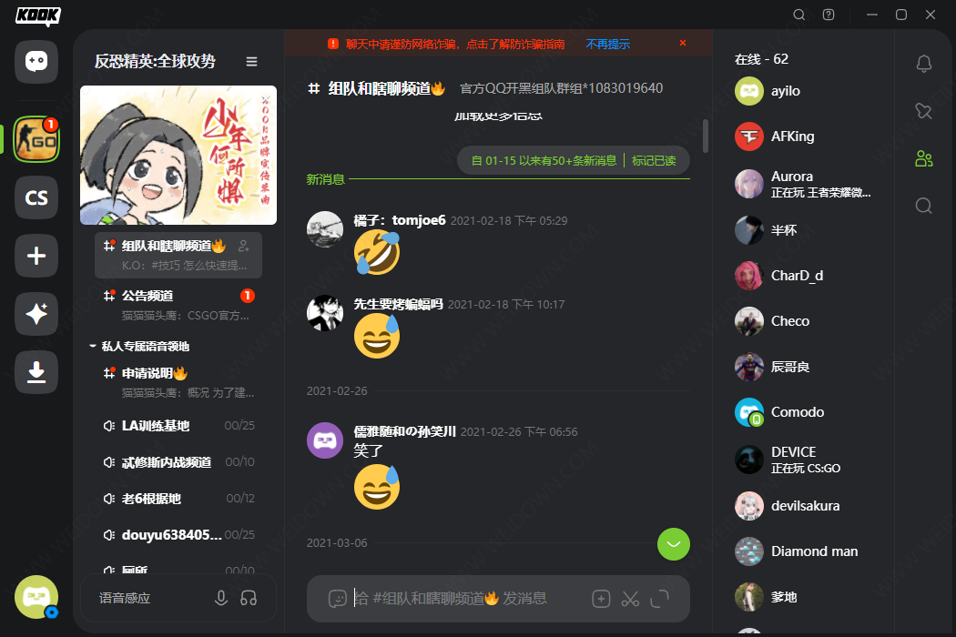Open the server menu next to 反恐精英:全球攻势

pos(252,62)
